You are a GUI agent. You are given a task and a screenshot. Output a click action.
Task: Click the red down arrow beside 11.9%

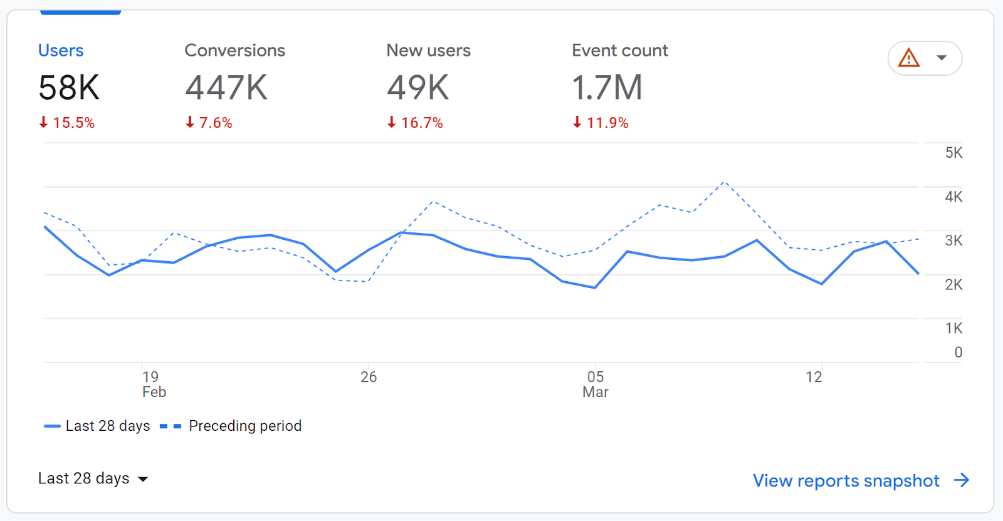[577, 122]
